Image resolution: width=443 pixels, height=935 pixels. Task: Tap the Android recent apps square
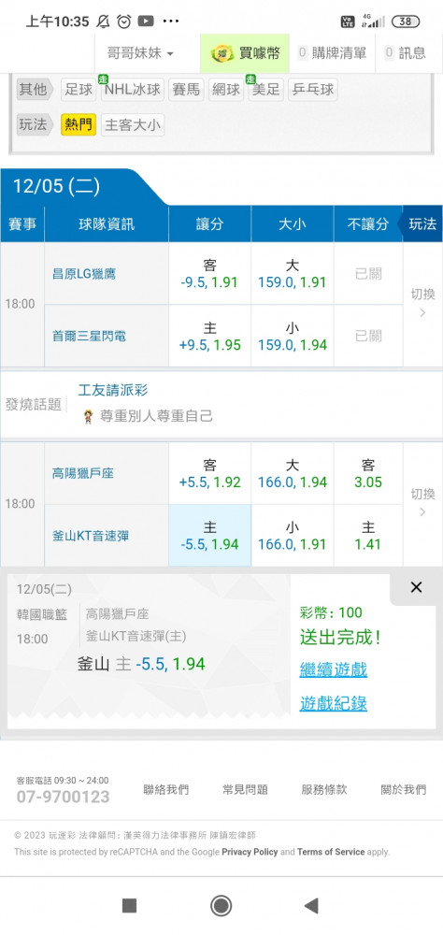click(129, 906)
